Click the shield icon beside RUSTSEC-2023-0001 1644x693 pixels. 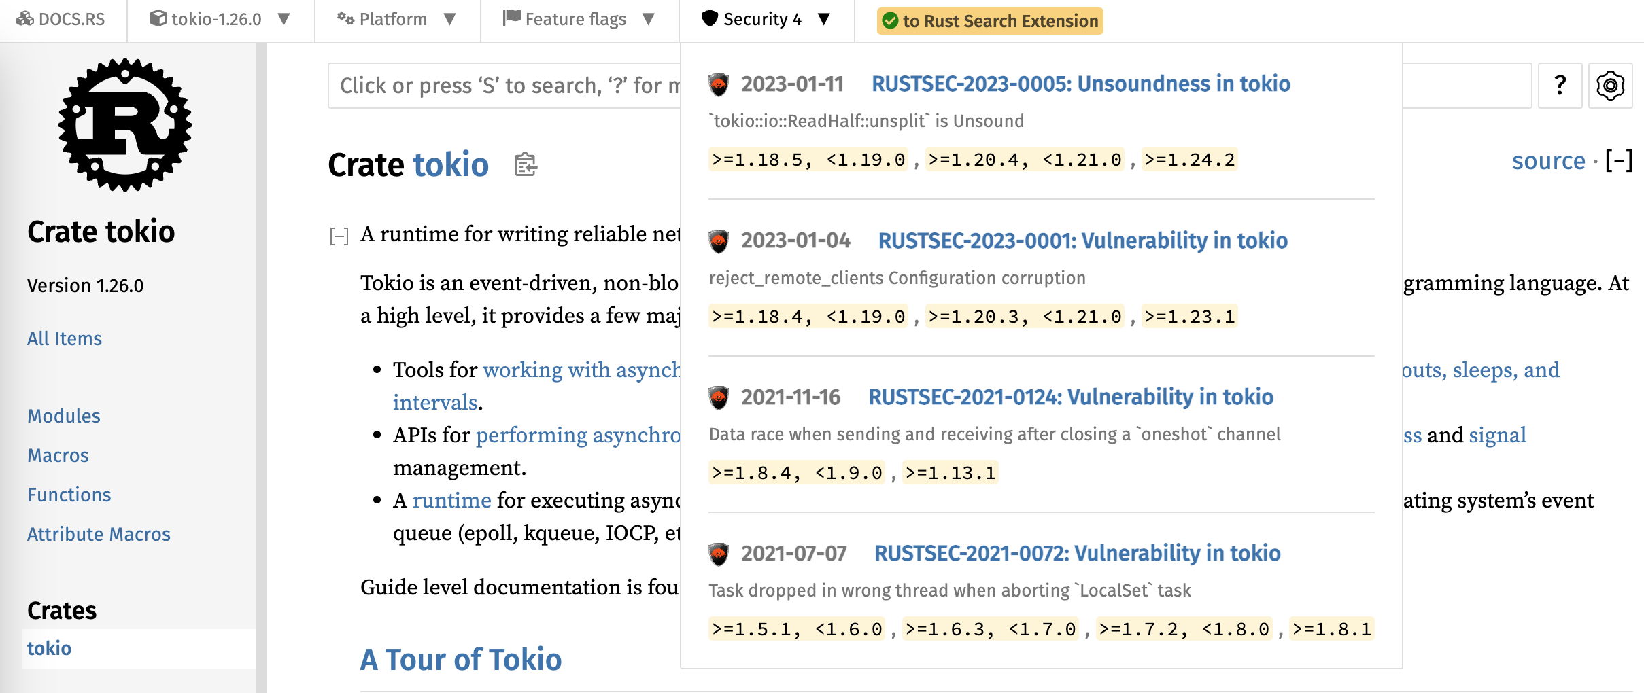point(719,241)
